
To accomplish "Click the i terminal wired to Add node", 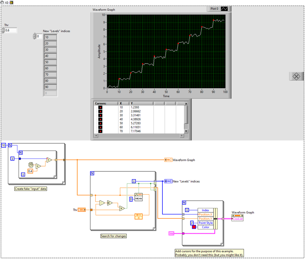I will click(12, 159).
